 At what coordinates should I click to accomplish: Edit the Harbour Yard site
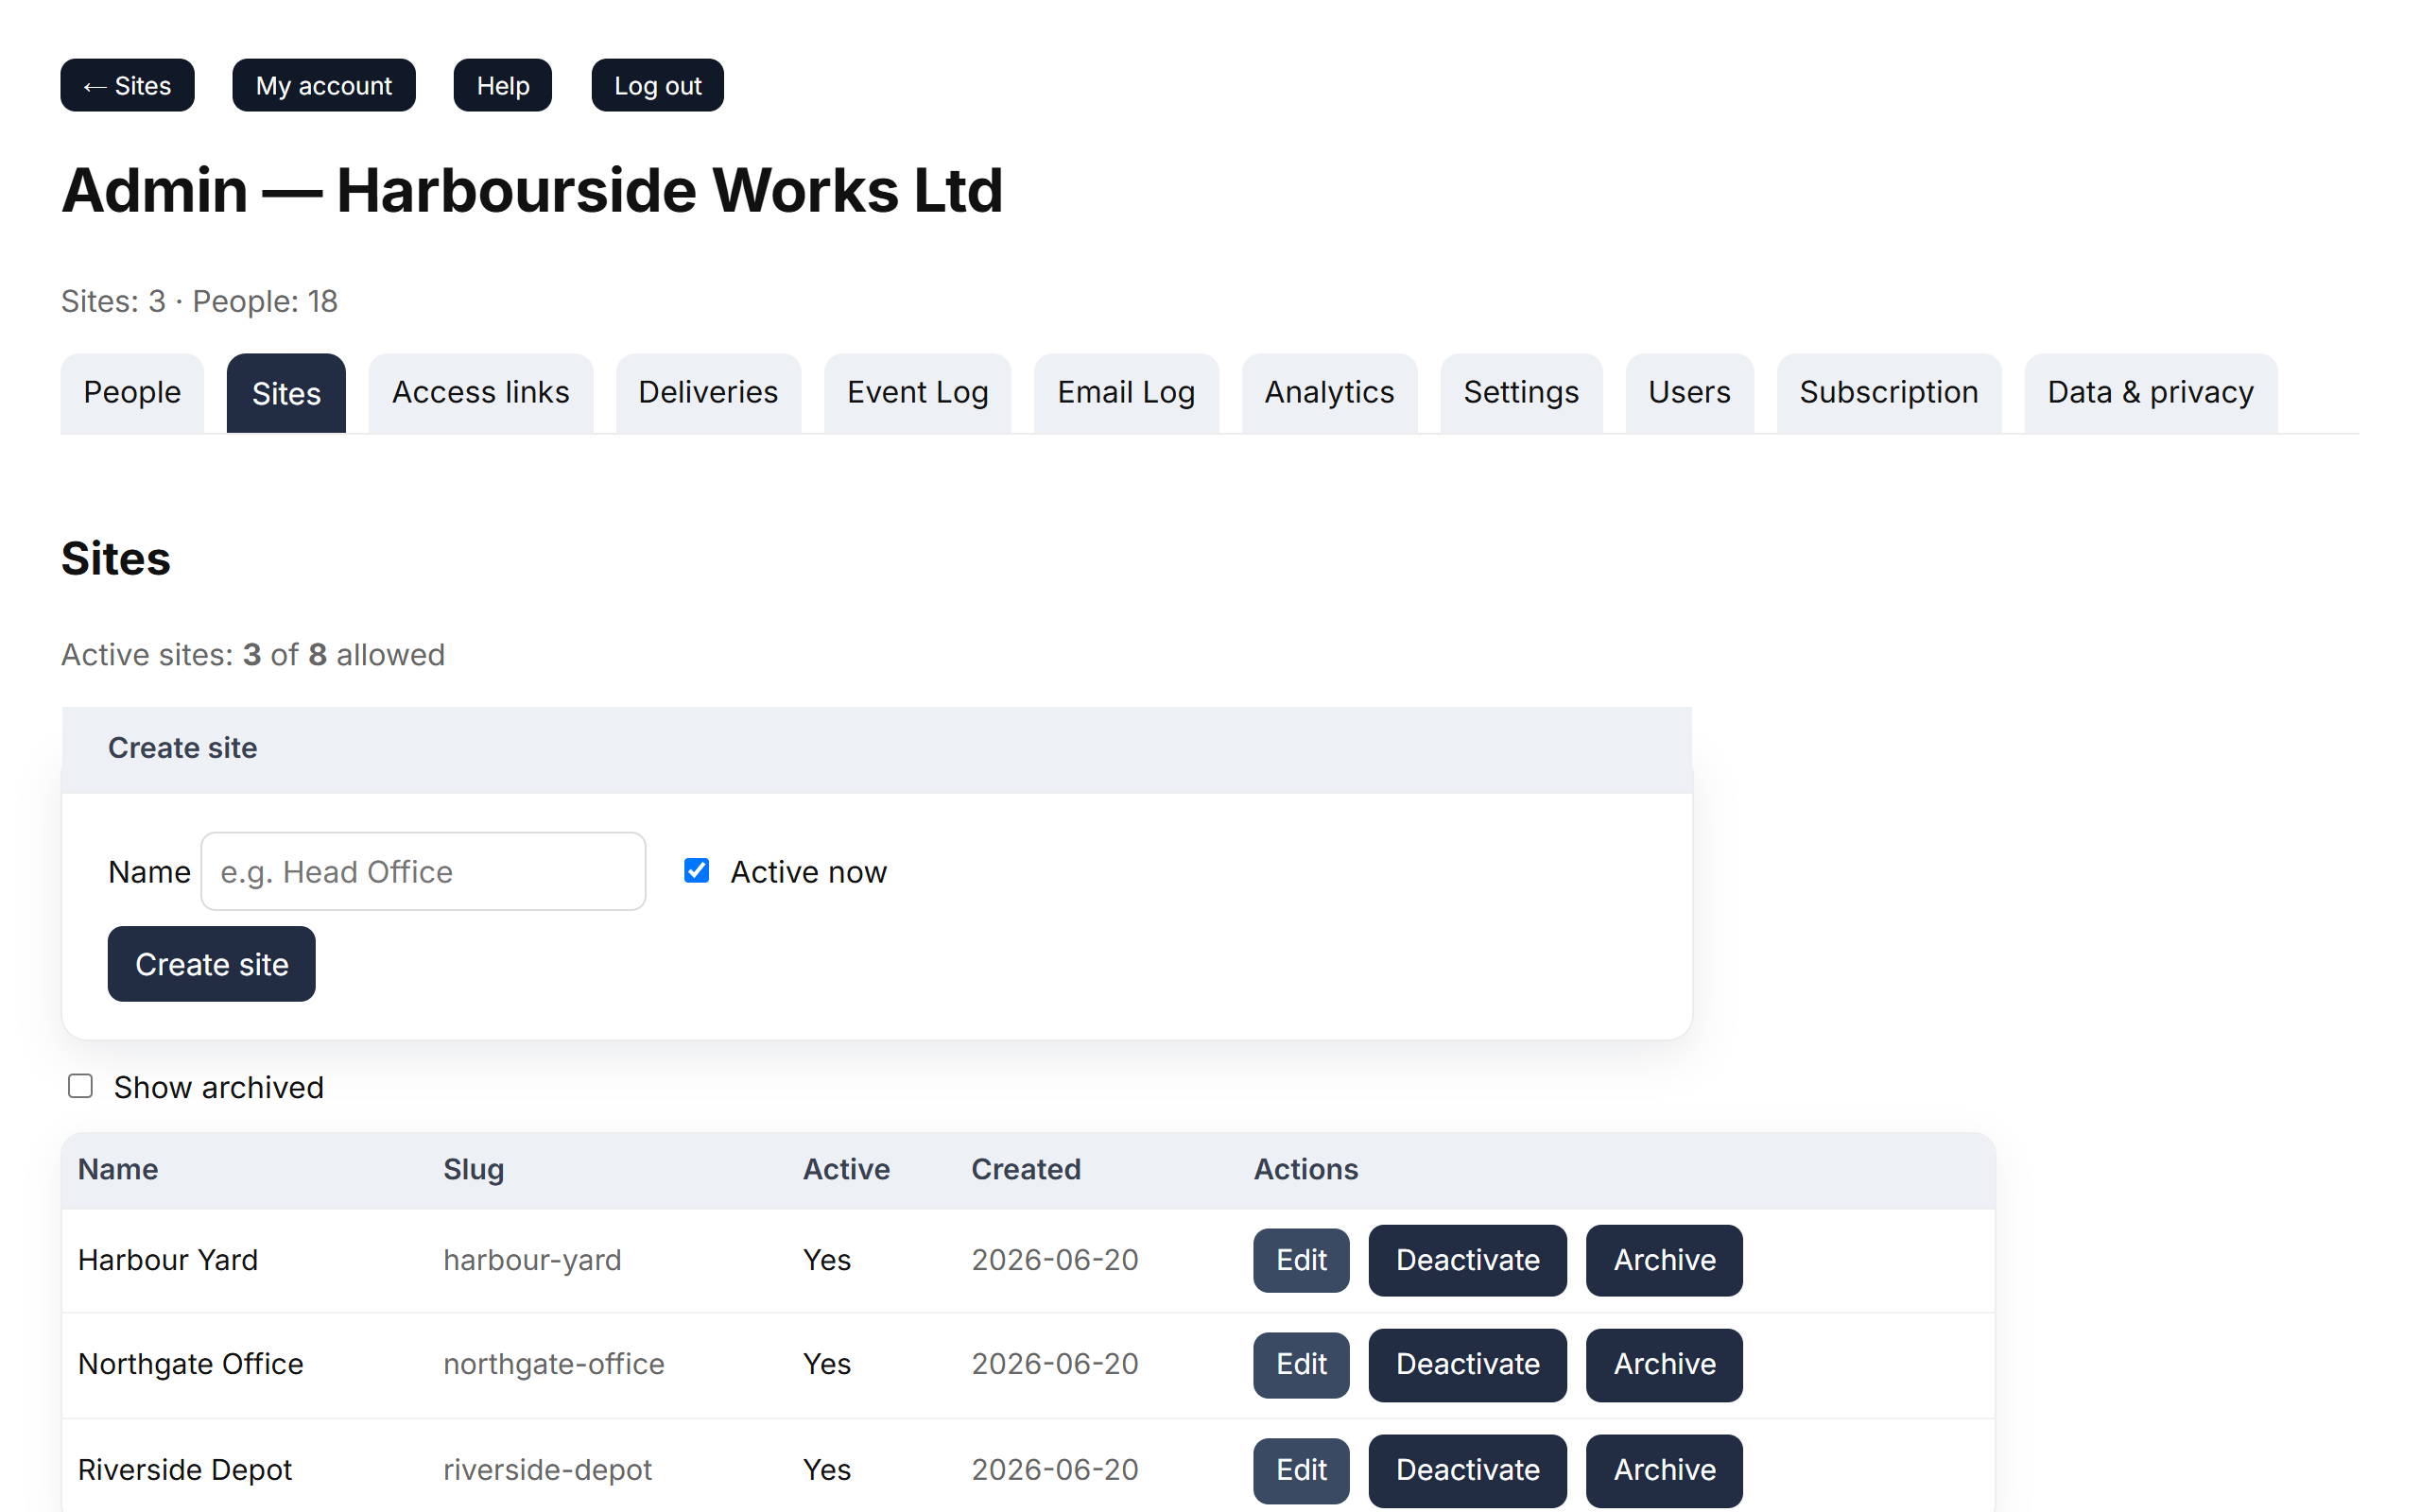click(x=1301, y=1260)
